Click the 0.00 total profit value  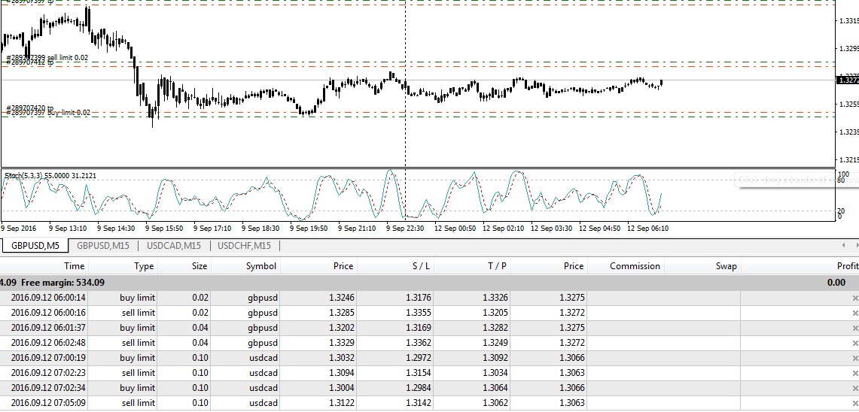[836, 283]
